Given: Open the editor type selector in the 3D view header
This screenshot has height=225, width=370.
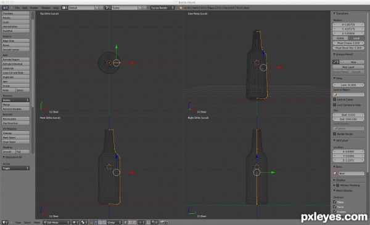Looking at the screenshot, I should 5,222.
